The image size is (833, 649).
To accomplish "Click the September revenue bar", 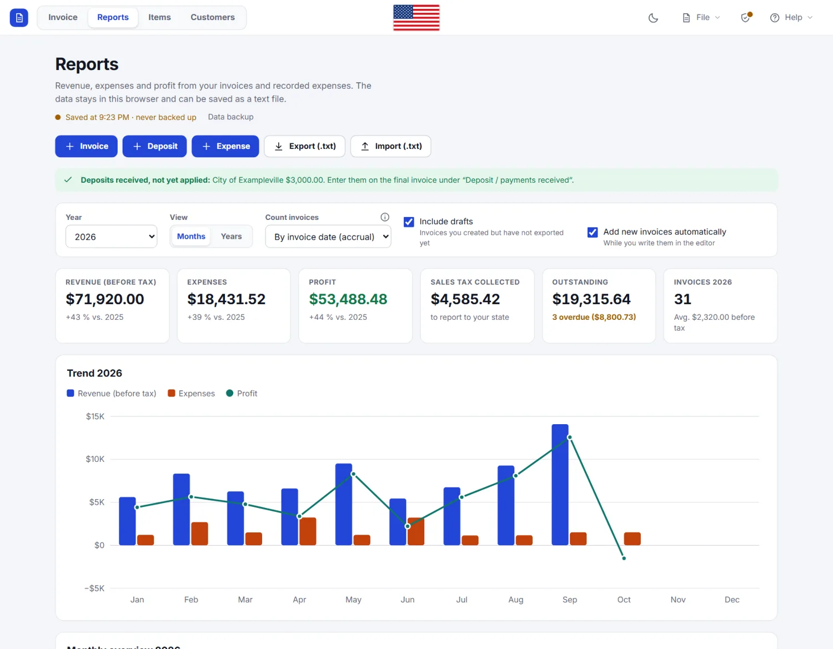I will 560,485.
